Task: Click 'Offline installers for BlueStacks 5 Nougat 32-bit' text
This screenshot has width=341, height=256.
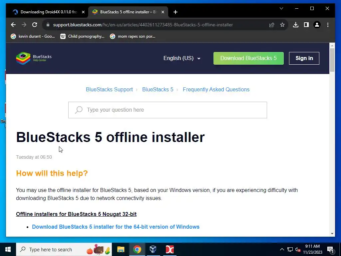Action: (x=76, y=214)
